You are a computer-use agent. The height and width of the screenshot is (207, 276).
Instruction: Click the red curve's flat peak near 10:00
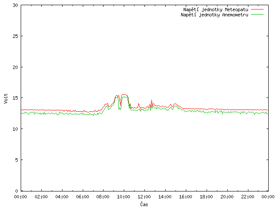(x=124, y=95)
